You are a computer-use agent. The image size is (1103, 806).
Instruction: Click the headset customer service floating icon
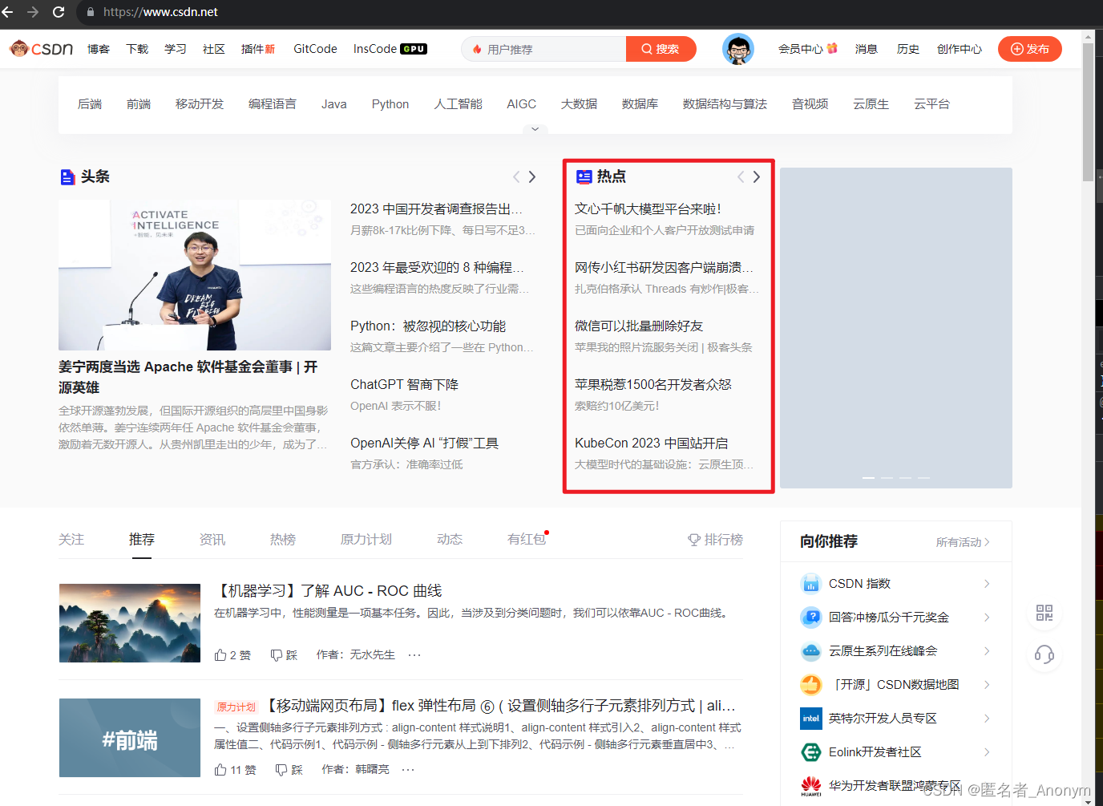pyautogui.click(x=1044, y=654)
